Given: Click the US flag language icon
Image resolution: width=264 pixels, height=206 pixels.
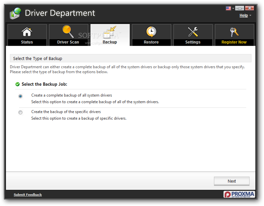Looking at the screenshot, I should click(228, 8).
